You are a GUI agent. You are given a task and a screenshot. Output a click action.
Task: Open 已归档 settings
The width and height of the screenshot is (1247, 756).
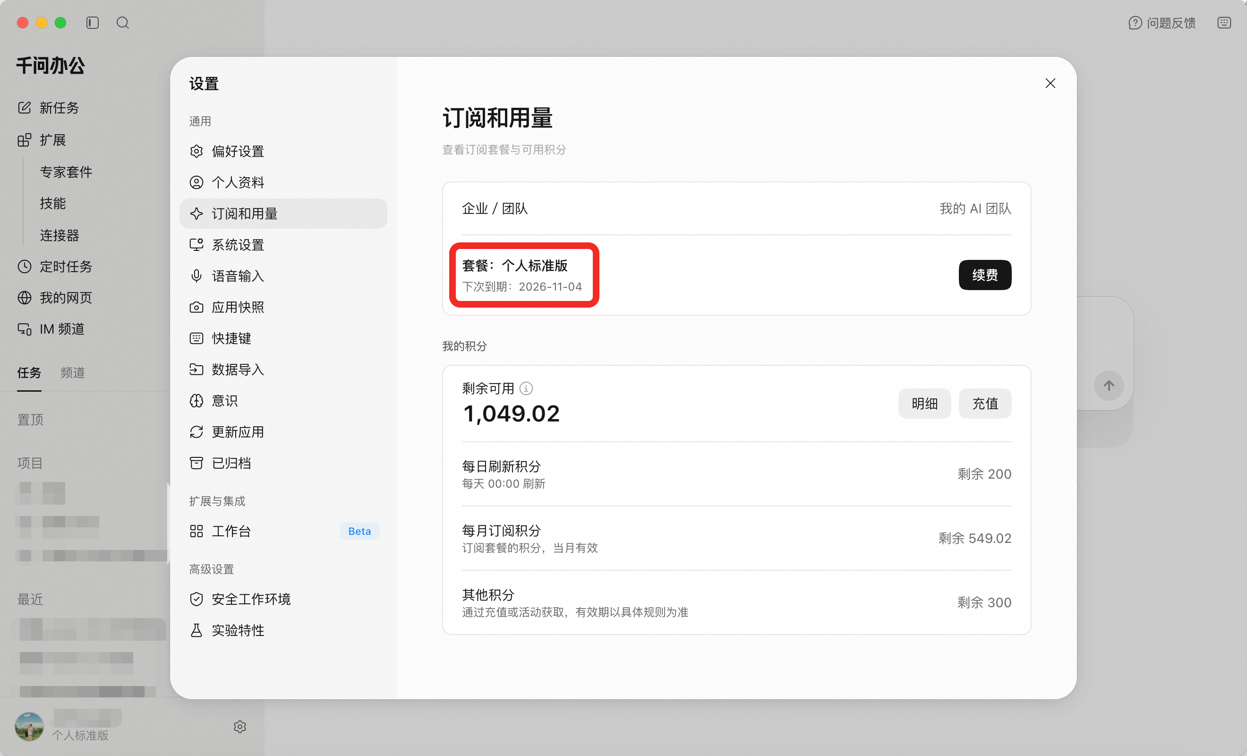point(283,464)
